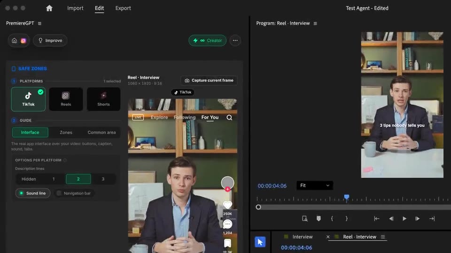The image size is (451, 253).
Task: Click the blue playhead on the time ruler
Action: coord(347,197)
